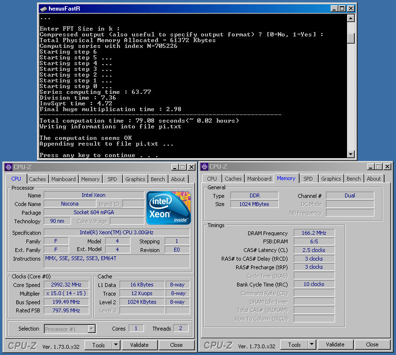
Task: Close the left CPU-Z window via X
Action: 192,167
